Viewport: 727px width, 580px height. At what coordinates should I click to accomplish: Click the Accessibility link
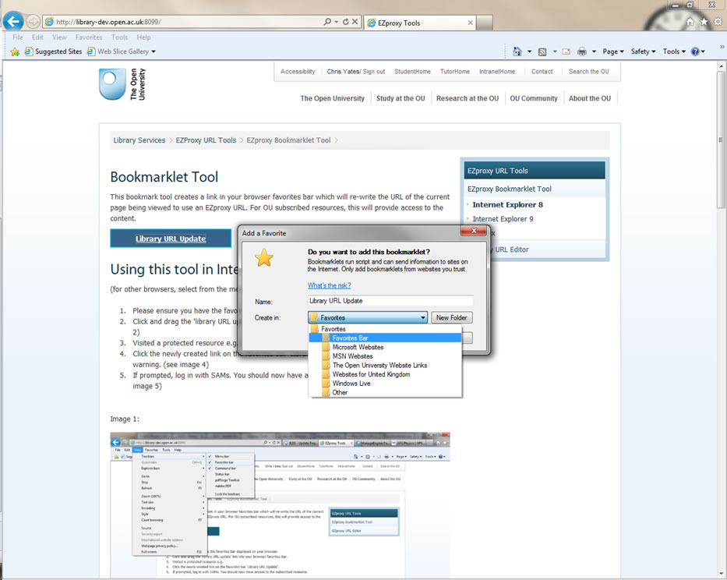(x=298, y=72)
